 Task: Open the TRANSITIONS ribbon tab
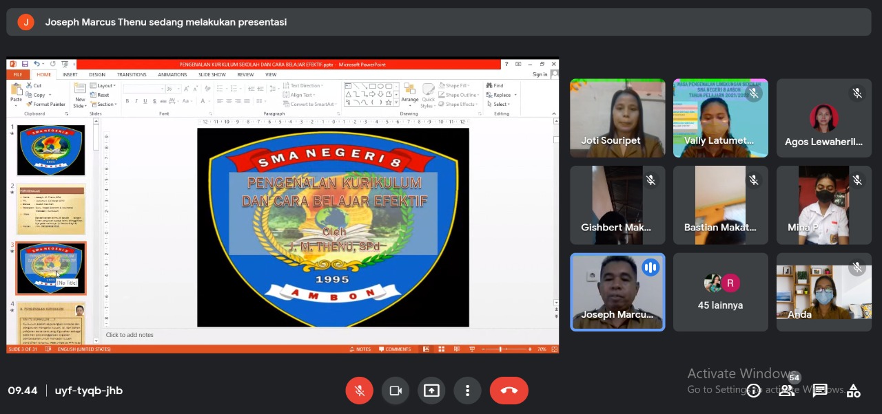pyautogui.click(x=132, y=74)
